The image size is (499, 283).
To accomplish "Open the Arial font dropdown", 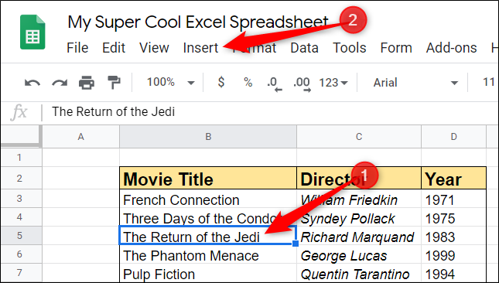I will tap(415, 83).
